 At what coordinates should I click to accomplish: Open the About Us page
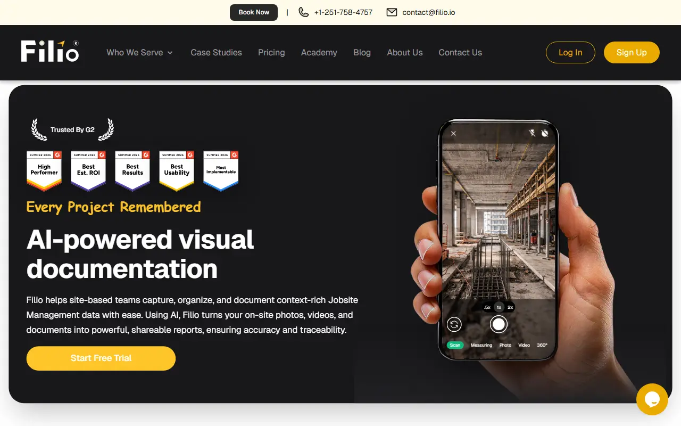coord(405,52)
